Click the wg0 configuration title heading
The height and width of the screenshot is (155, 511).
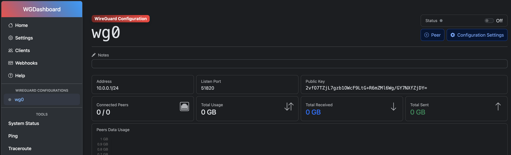click(106, 33)
